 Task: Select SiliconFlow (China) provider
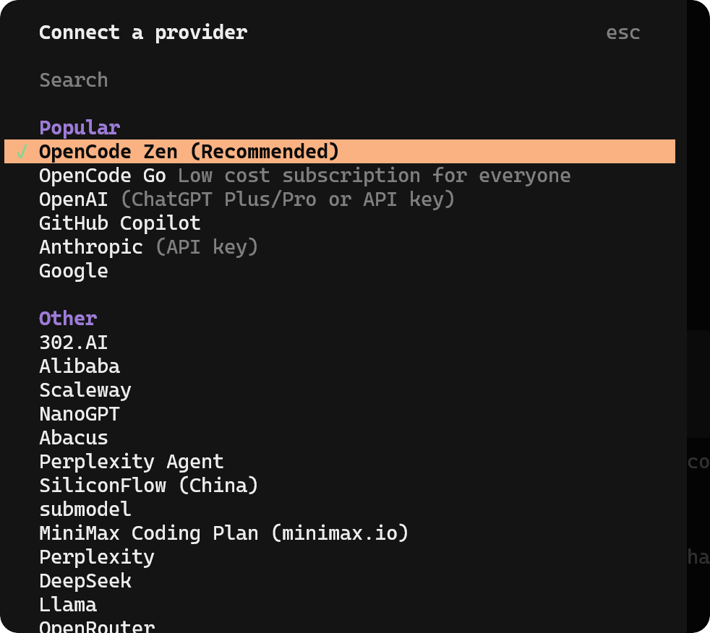click(148, 486)
